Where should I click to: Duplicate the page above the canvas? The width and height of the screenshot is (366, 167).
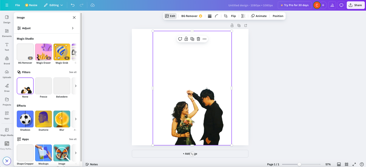pos(239,25)
